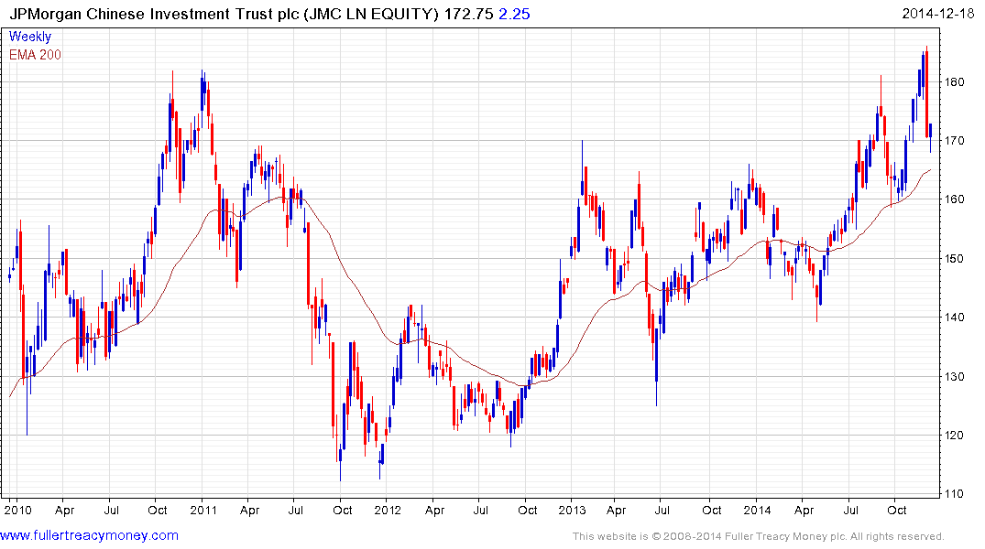
Task: Click the '2010' year label on time axis
Action: click(17, 510)
